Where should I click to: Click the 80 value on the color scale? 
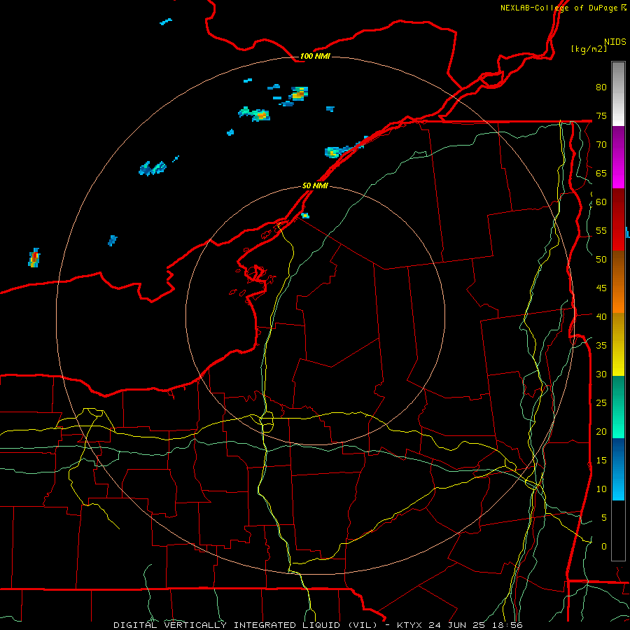(x=601, y=87)
